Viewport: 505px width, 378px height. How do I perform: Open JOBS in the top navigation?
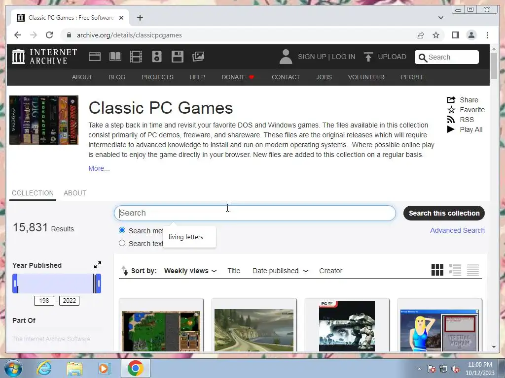pyautogui.click(x=324, y=77)
